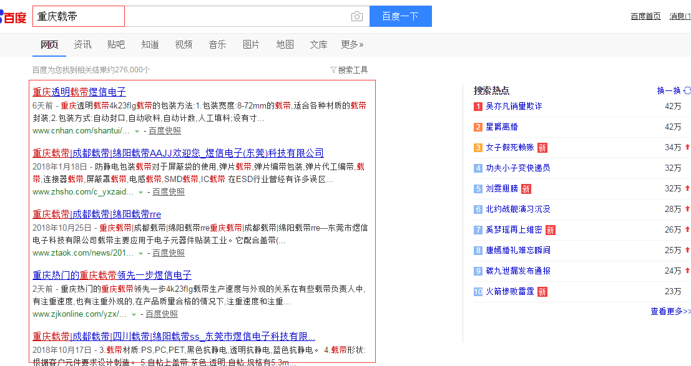
Task: Click rank 1 badge in hot searches
Action: [478, 107]
